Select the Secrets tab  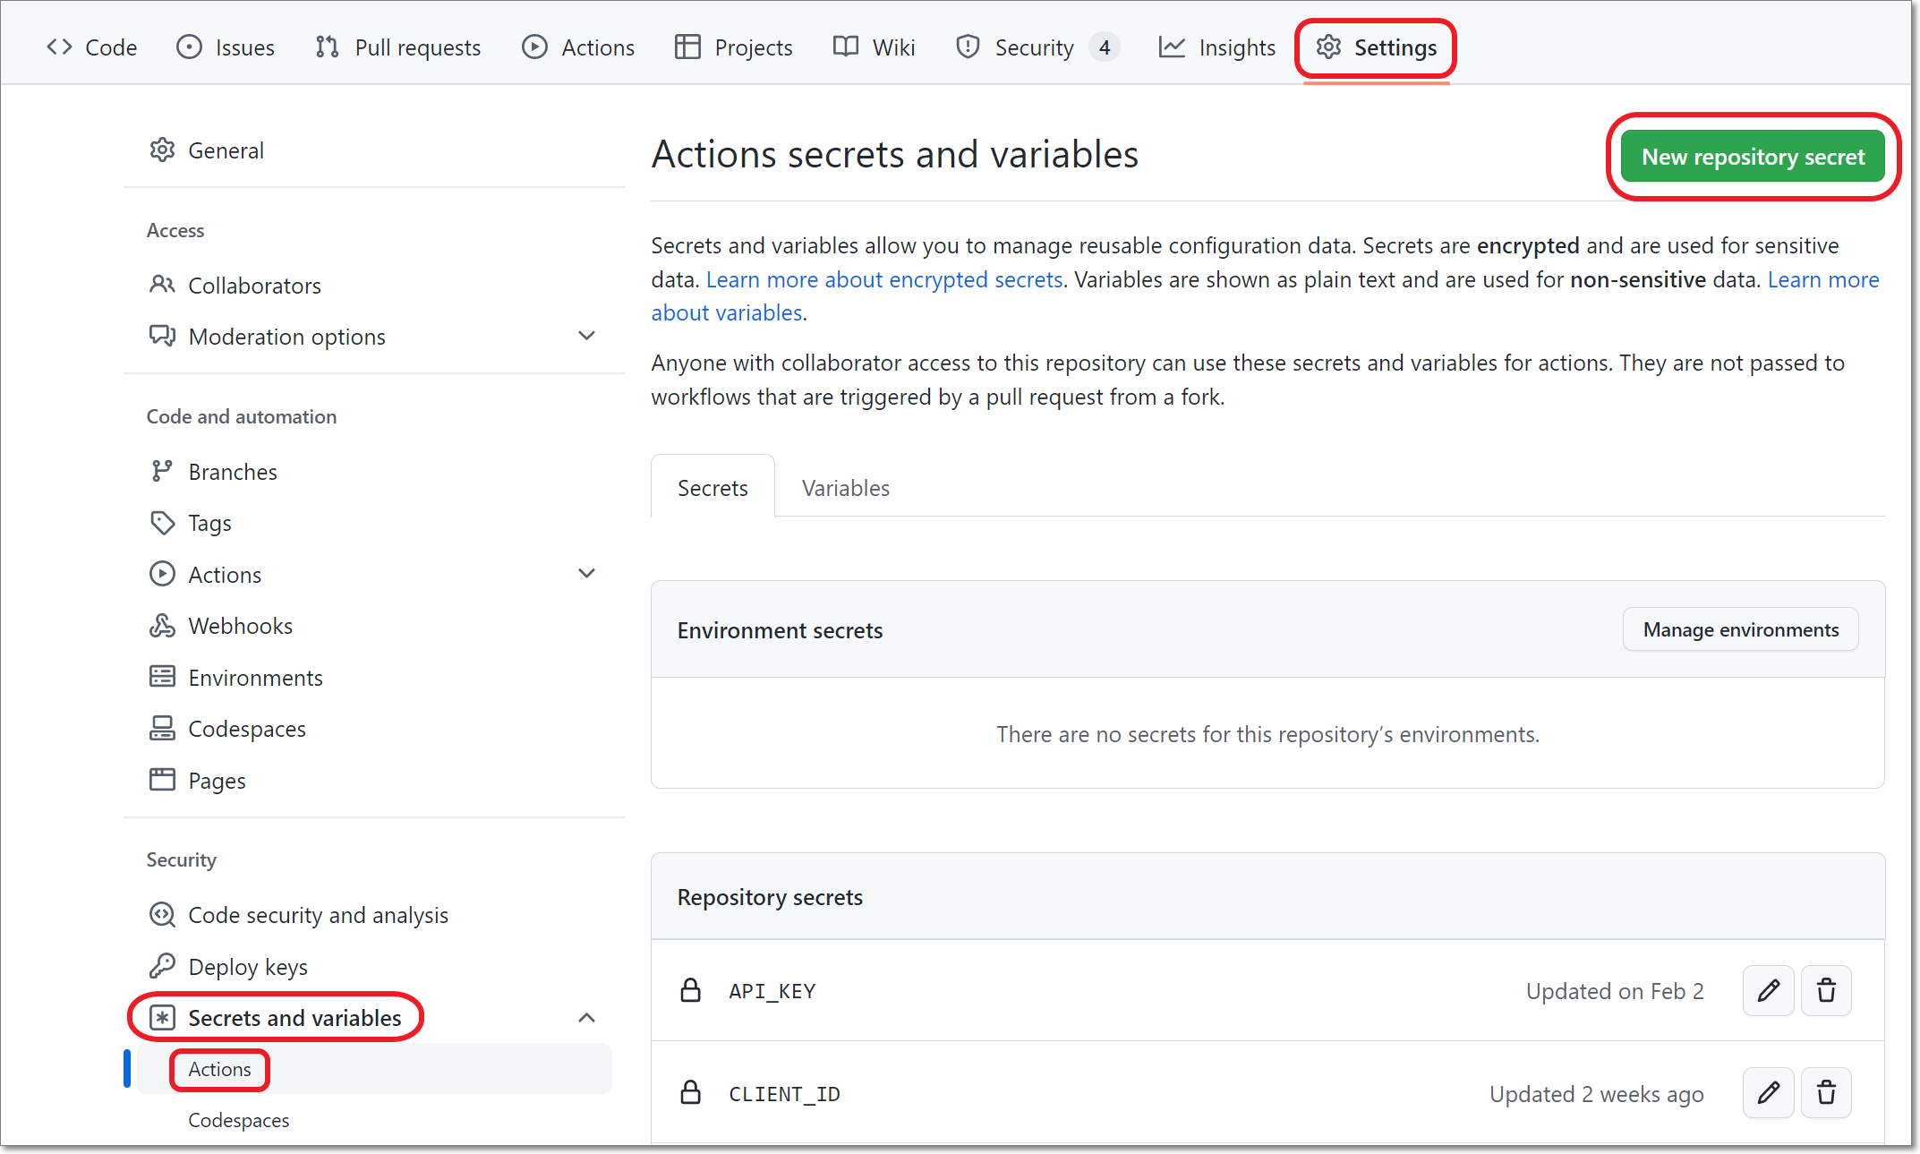tap(713, 488)
